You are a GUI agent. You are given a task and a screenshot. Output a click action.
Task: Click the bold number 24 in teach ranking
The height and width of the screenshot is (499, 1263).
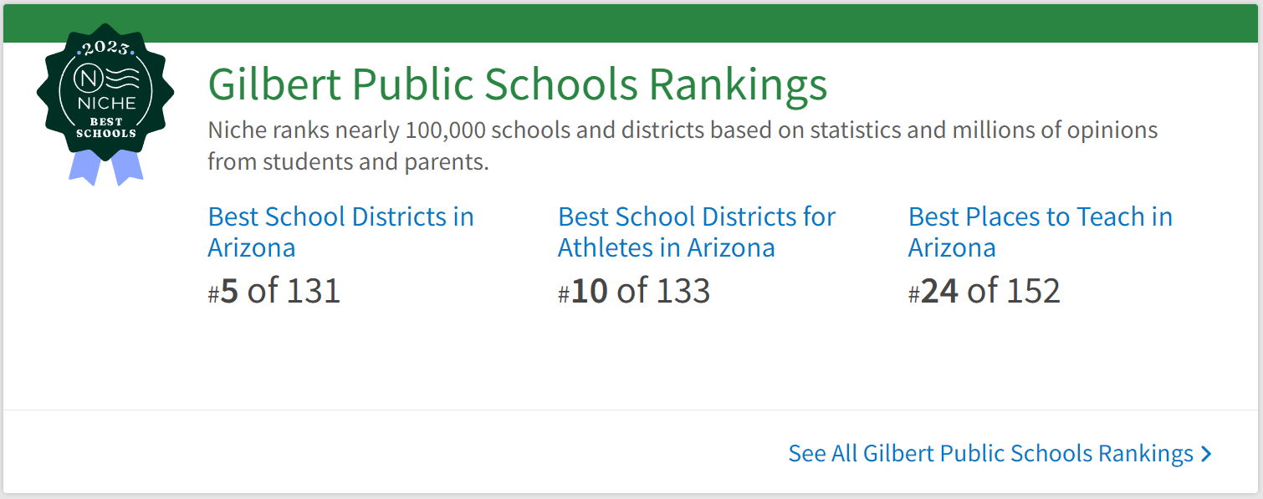(x=939, y=291)
